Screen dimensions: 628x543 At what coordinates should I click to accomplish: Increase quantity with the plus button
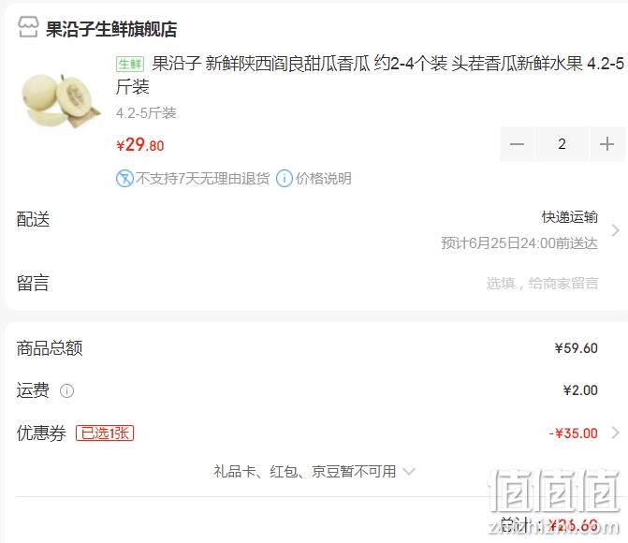(x=607, y=144)
